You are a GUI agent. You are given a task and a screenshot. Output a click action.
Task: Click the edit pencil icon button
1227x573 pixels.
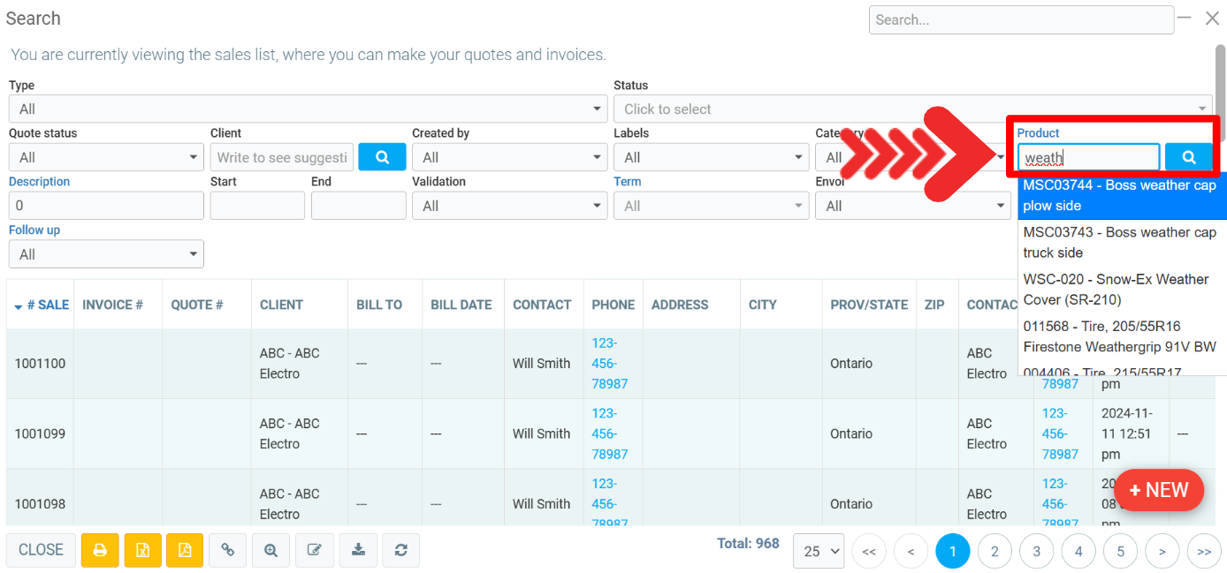(314, 550)
